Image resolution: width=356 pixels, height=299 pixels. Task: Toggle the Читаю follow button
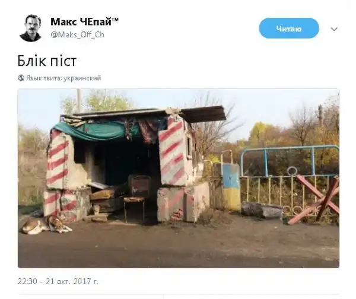[x=289, y=28]
